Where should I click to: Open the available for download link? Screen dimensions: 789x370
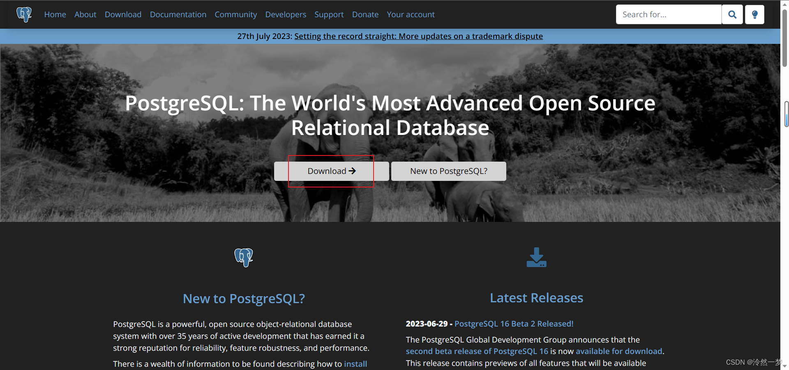[x=619, y=351]
